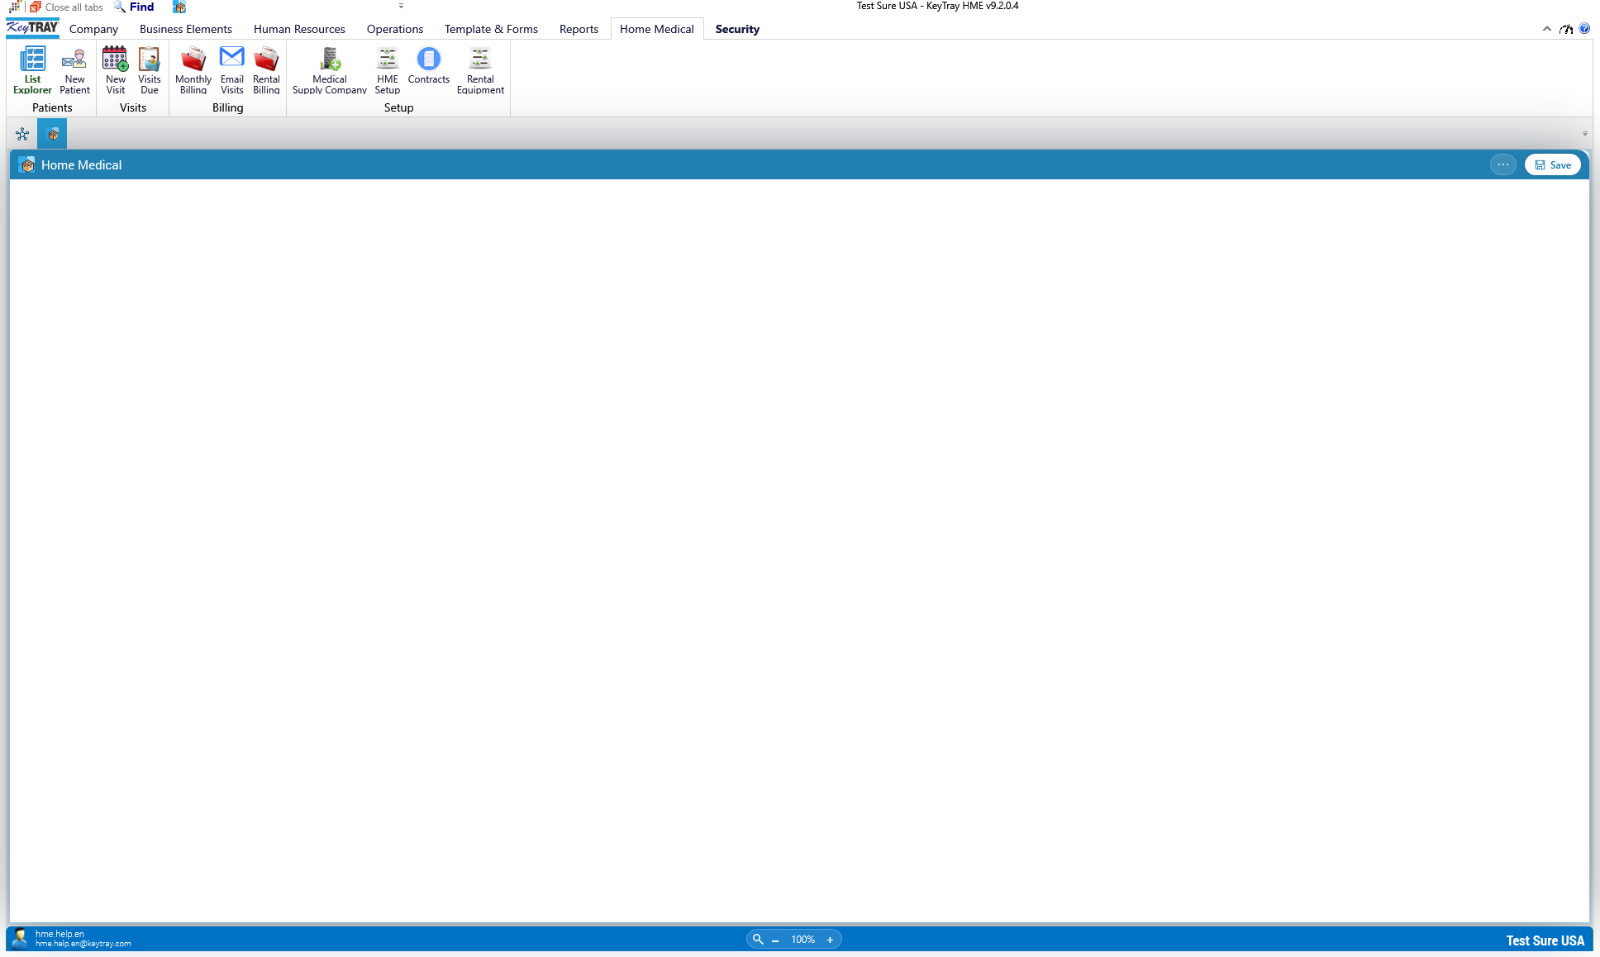Save the Home Medical form
1600x957 pixels.
[1553, 165]
